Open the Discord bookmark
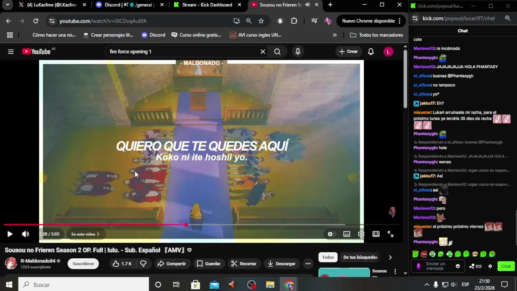Viewport: 517px width, 291px height. pos(153,35)
